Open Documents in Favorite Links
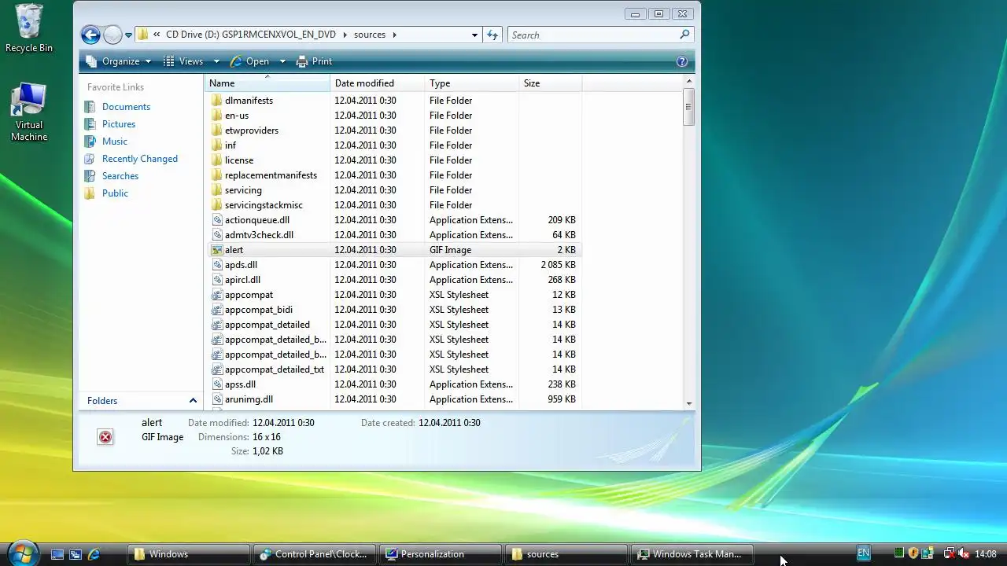 click(x=126, y=107)
